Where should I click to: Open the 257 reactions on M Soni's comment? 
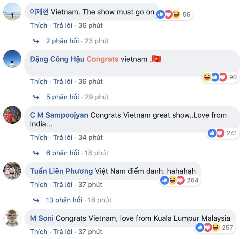click(x=215, y=227)
